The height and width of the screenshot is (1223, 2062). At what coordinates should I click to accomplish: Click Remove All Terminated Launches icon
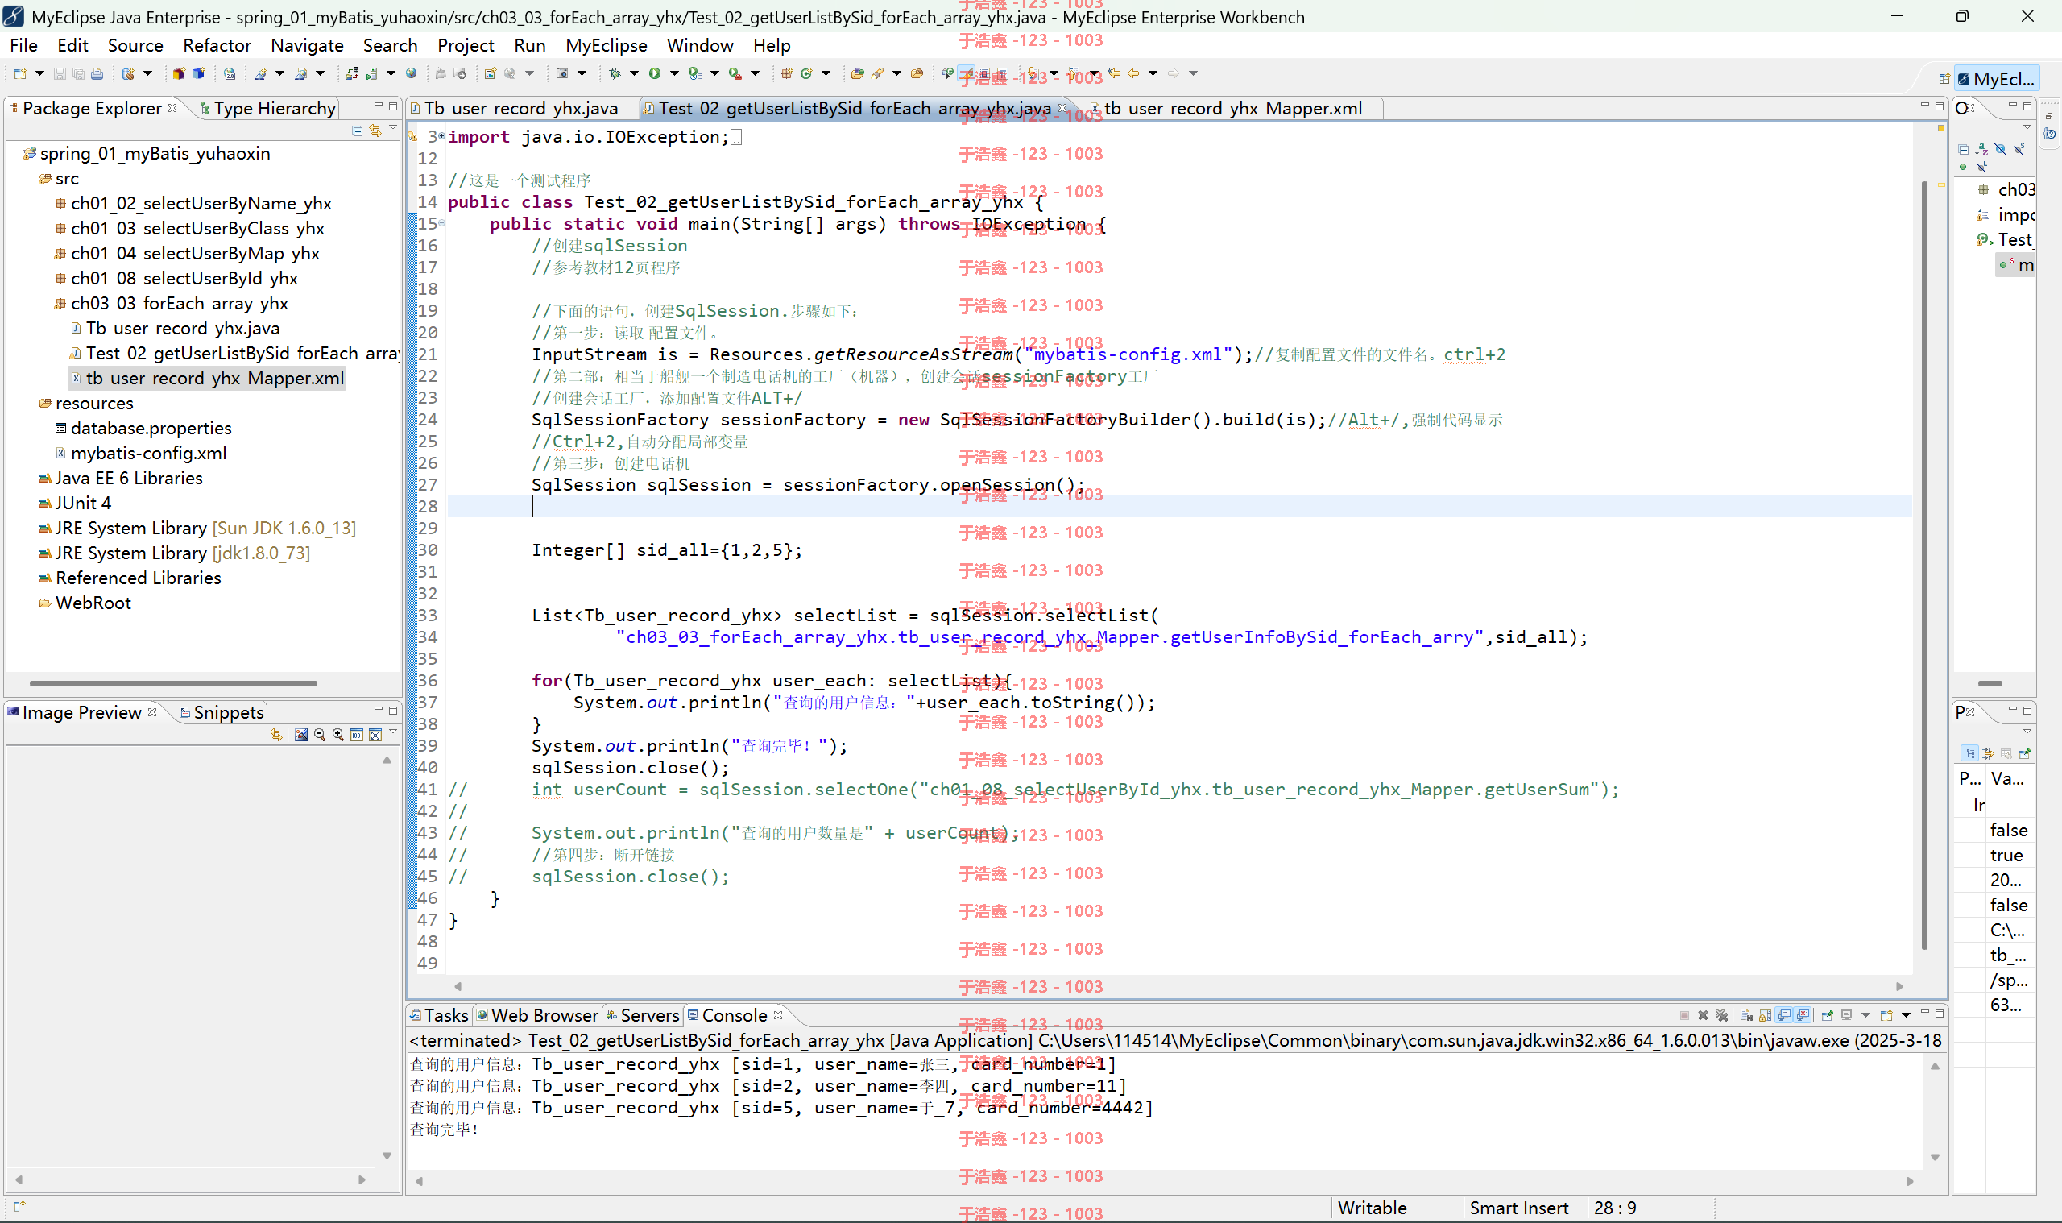click(x=1721, y=1015)
